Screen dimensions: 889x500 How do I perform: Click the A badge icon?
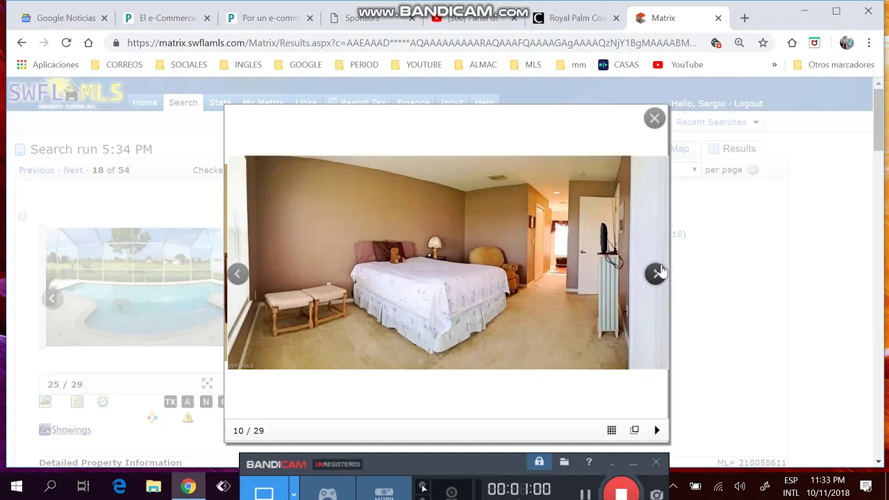188,401
